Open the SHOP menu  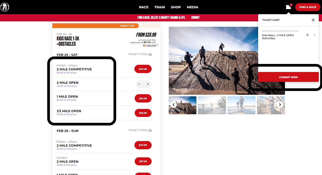click(176, 7)
